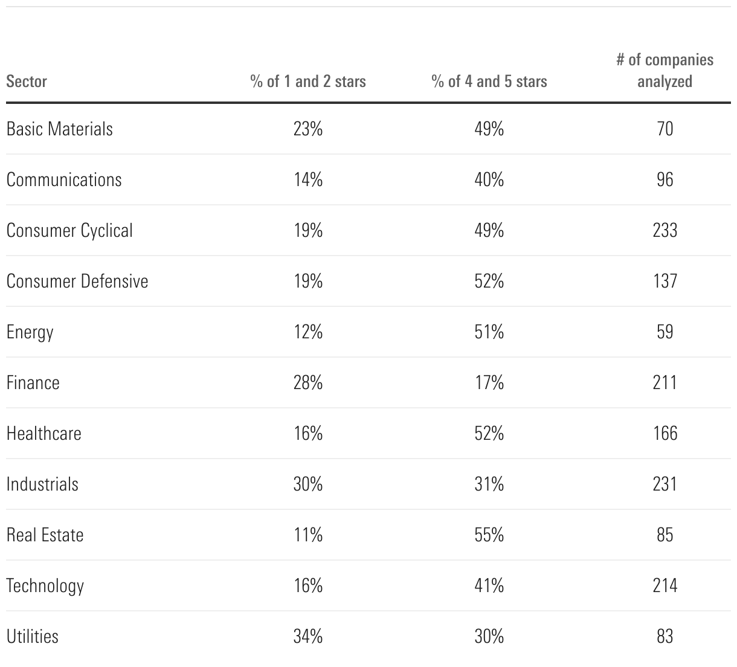The width and height of the screenshot is (737, 667).
Task: Click the Consumer Cyclical row label
Action: point(69,230)
